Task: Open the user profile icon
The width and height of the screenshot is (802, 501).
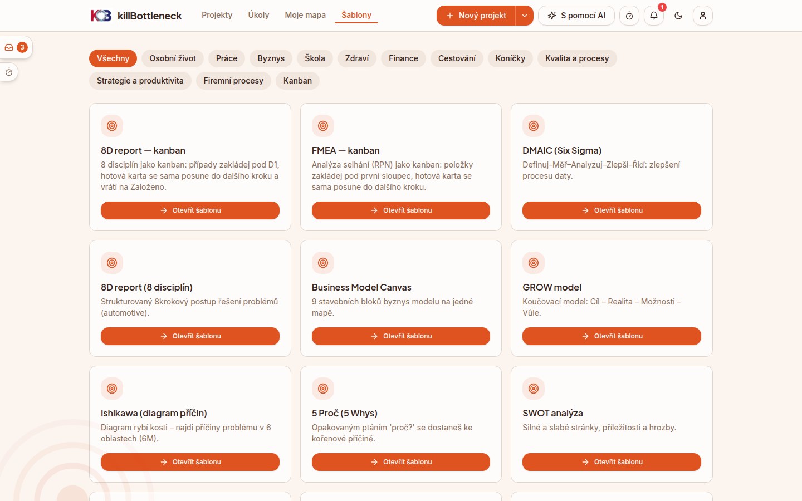Action: click(703, 16)
